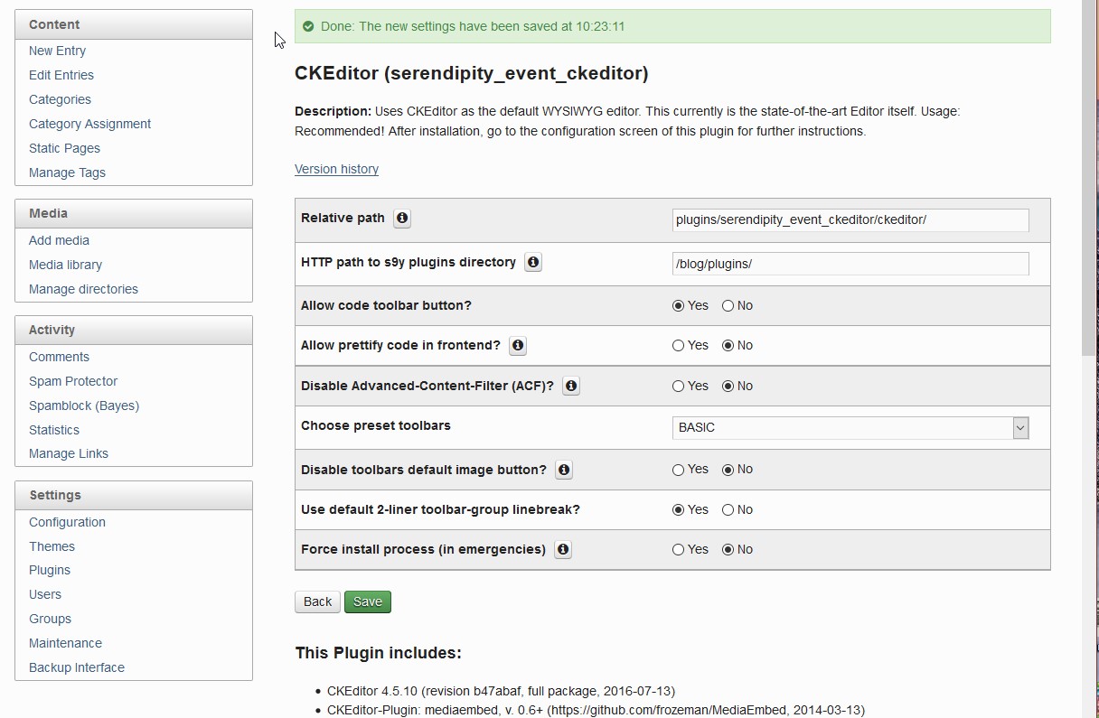Open the Plugins page from Settings menu

(50, 570)
